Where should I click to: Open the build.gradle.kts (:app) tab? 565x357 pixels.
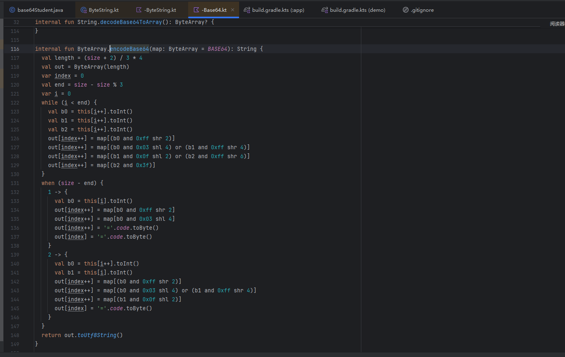[278, 10]
